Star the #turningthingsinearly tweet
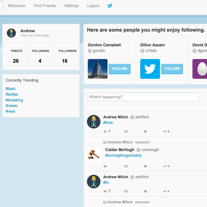 coord(145,166)
